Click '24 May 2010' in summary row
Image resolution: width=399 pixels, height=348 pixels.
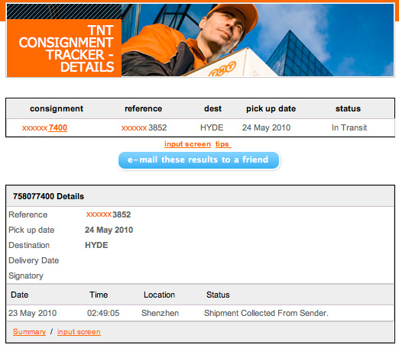tap(266, 127)
